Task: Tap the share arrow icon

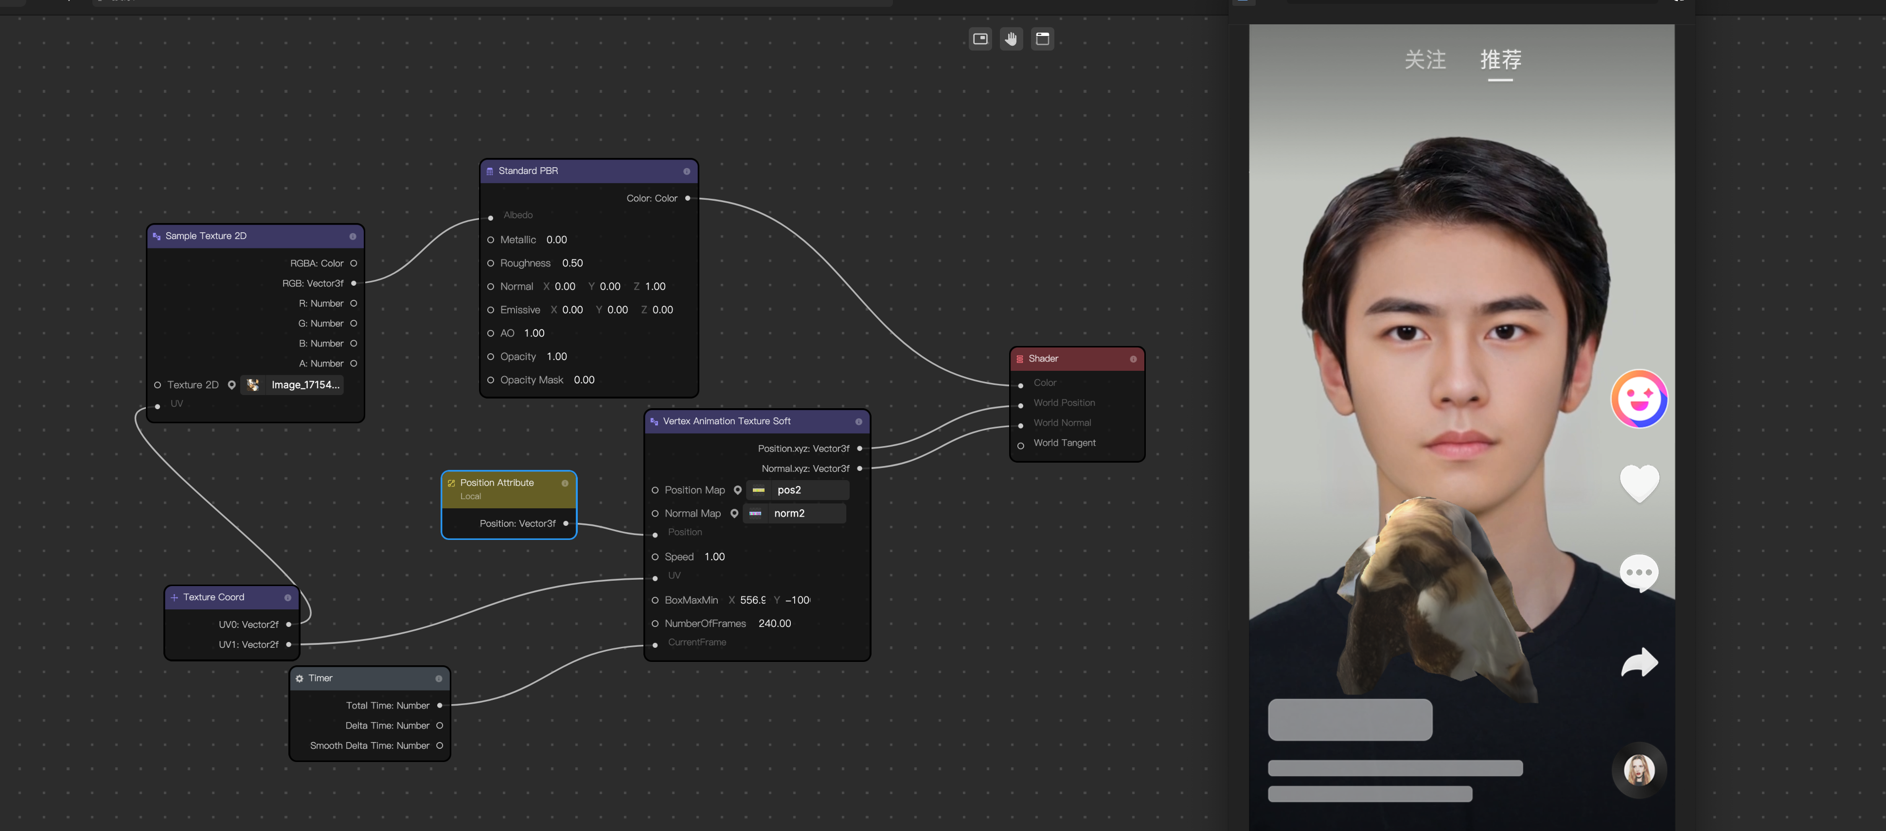Action: coord(1639,662)
